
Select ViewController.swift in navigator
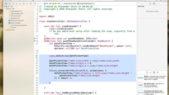tap(17, 13)
